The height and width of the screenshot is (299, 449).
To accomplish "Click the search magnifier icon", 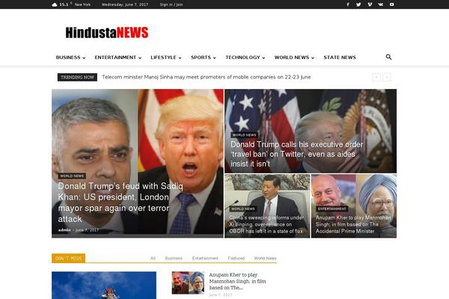I will coord(388,57).
